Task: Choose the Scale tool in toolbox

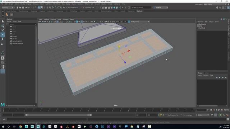Action: click(2, 44)
